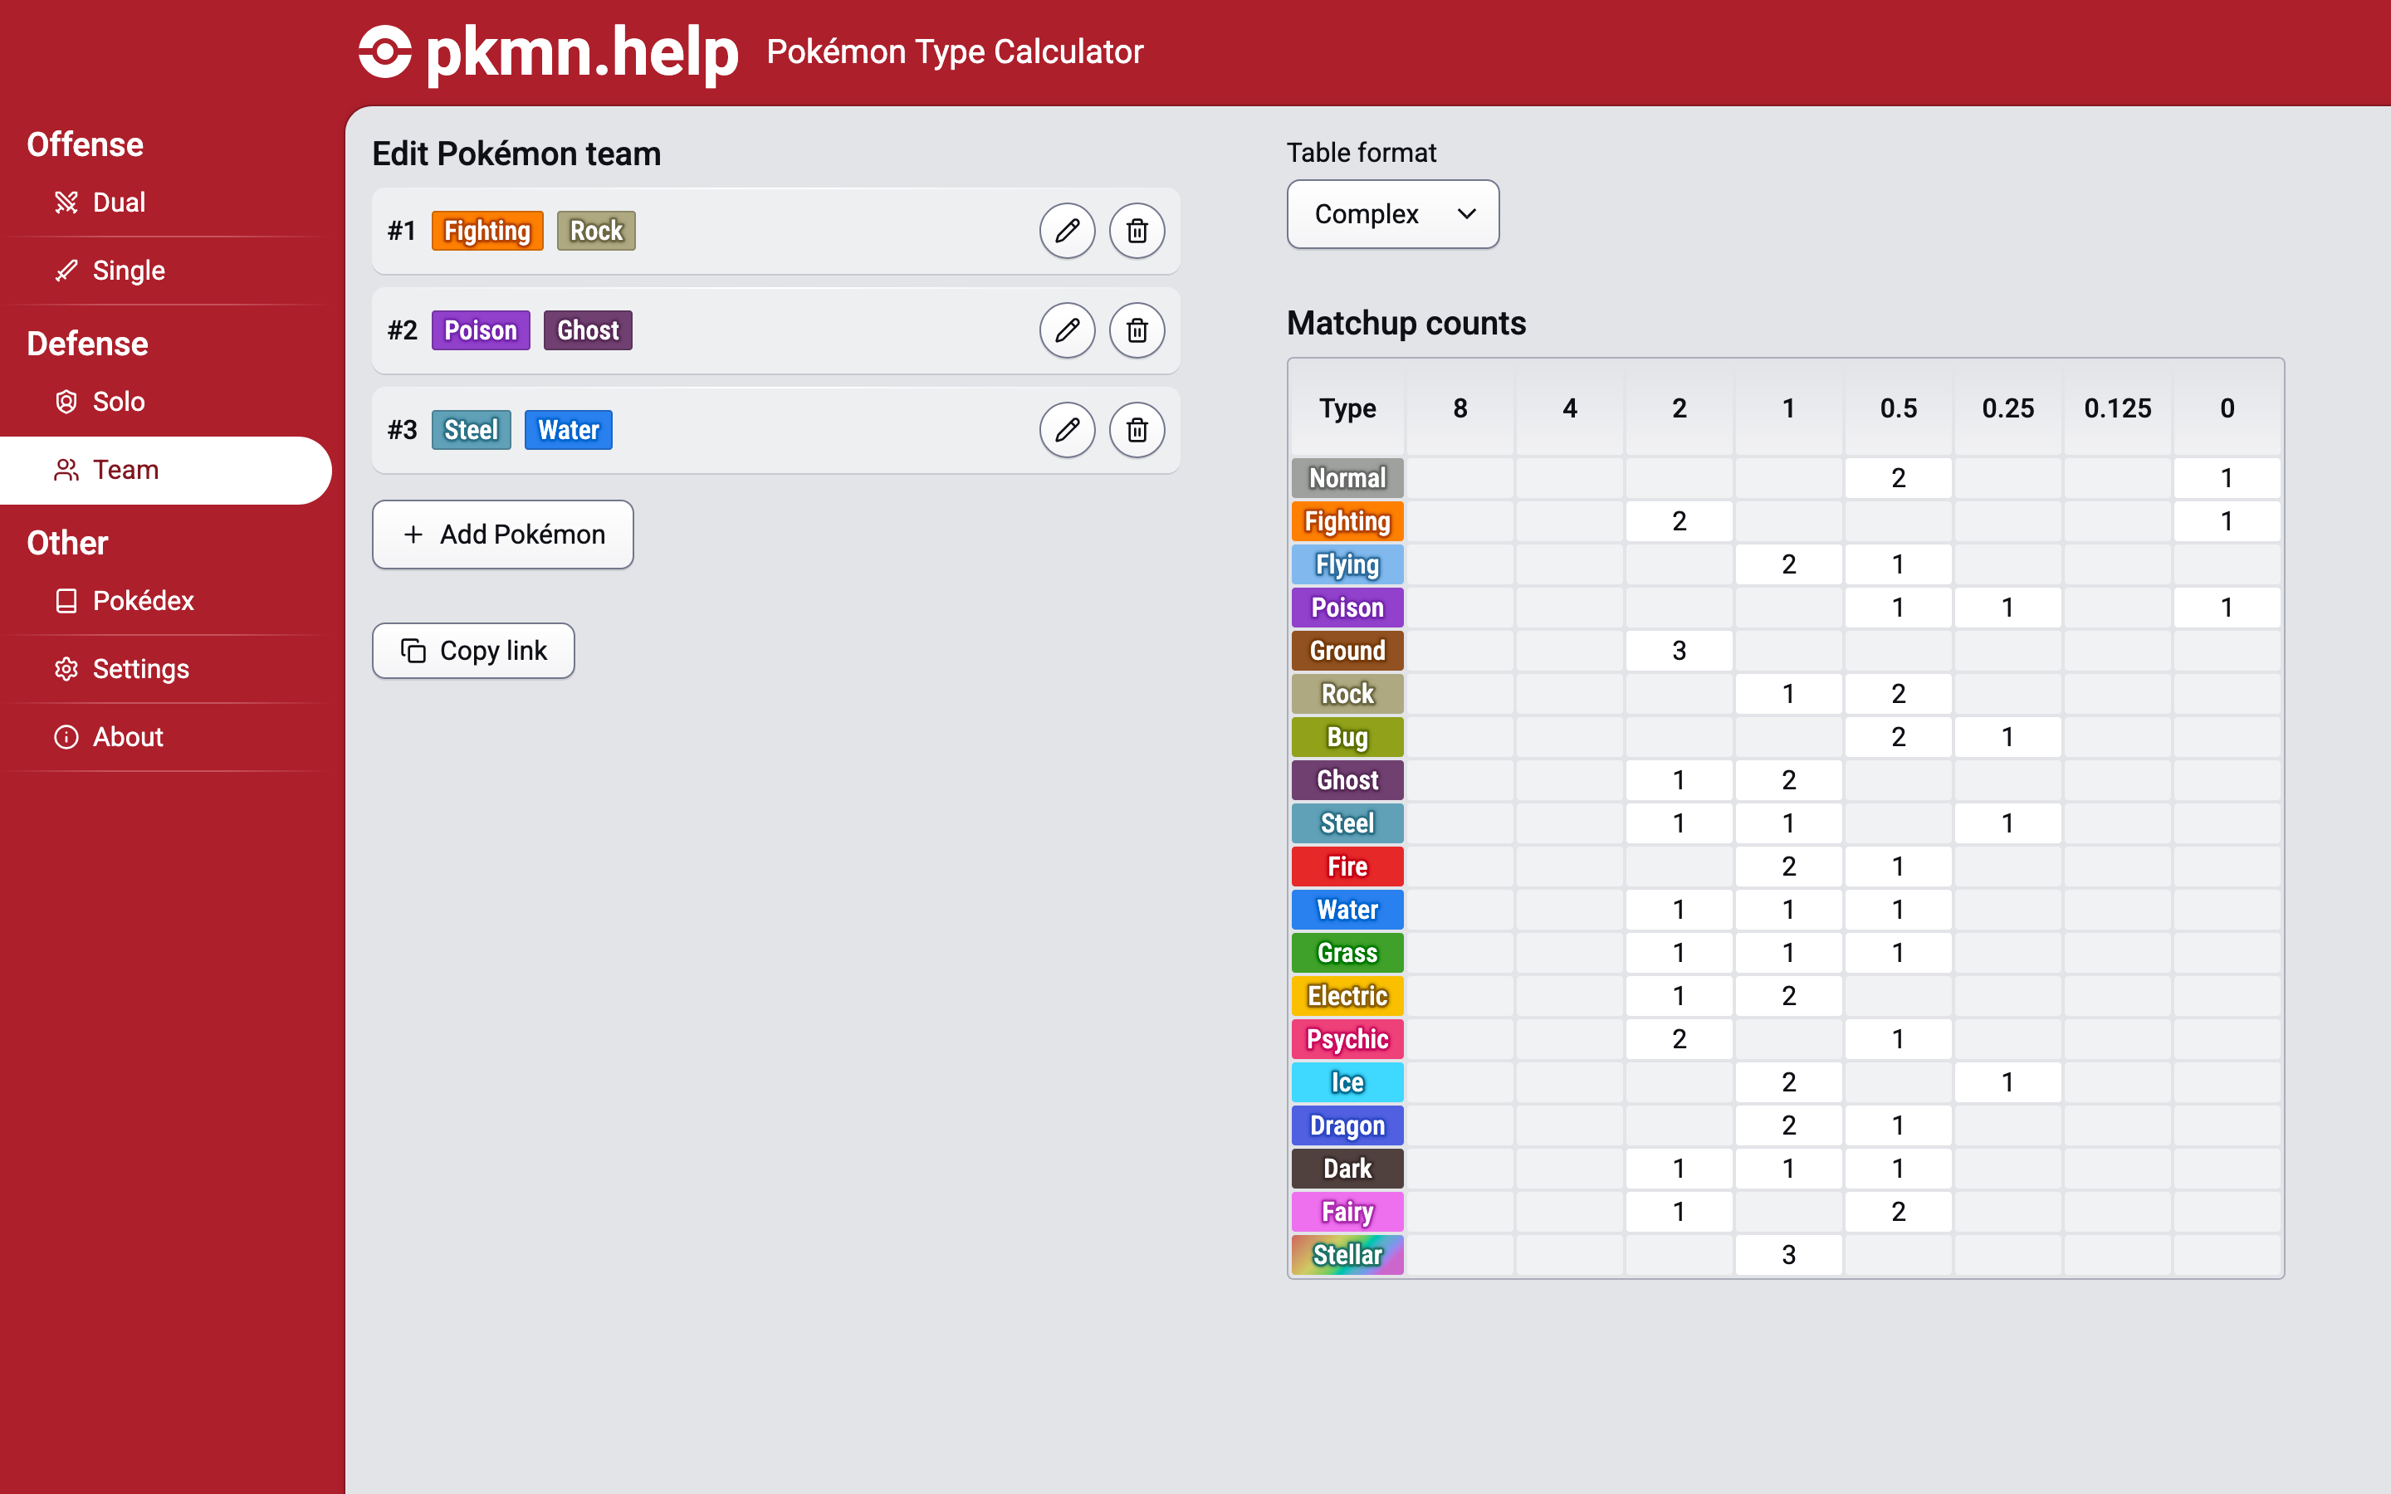Click the pkmn.help Pokéball logo

click(384, 51)
